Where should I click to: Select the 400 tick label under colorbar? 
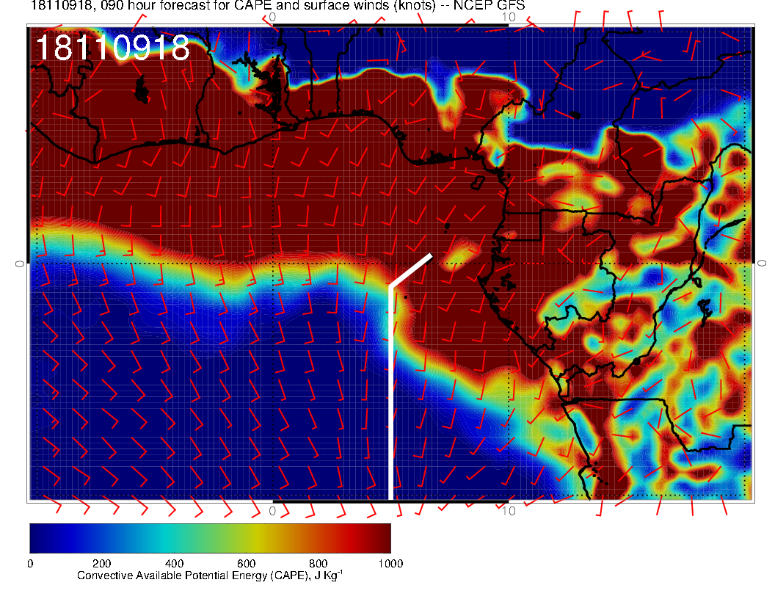(x=174, y=563)
